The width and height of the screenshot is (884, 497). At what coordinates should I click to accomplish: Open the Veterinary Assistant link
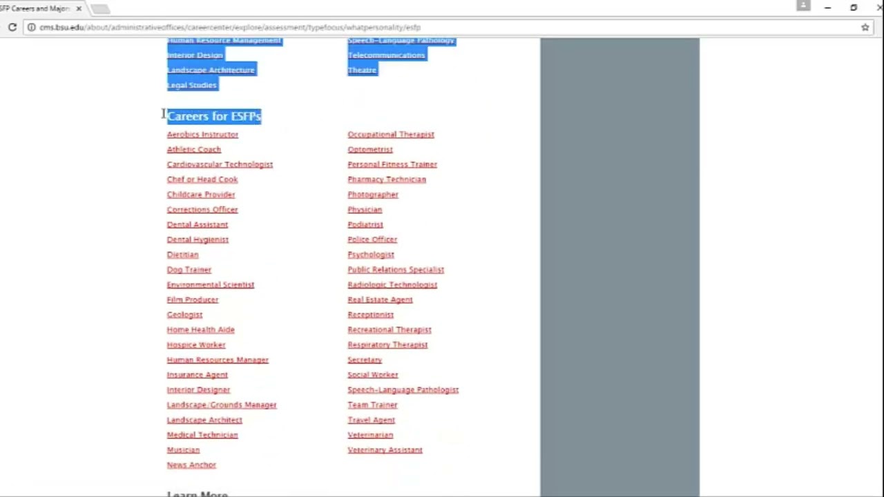pyautogui.click(x=385, y=450)
